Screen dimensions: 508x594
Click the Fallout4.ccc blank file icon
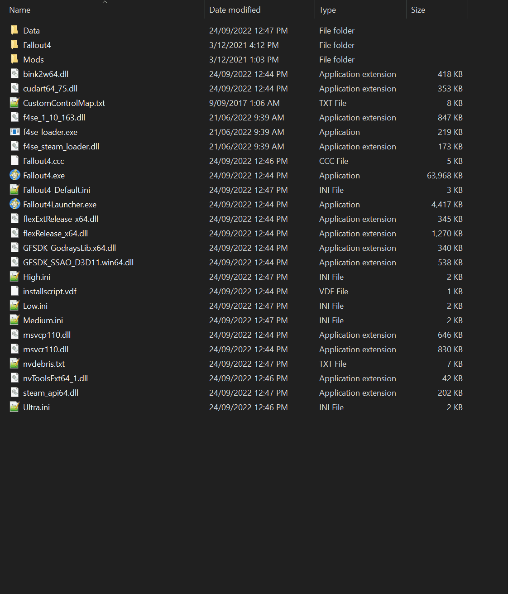pyautogui.click(x=14, y=161)
